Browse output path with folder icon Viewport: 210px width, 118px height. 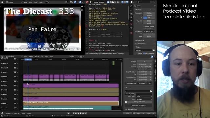point(154,50)
